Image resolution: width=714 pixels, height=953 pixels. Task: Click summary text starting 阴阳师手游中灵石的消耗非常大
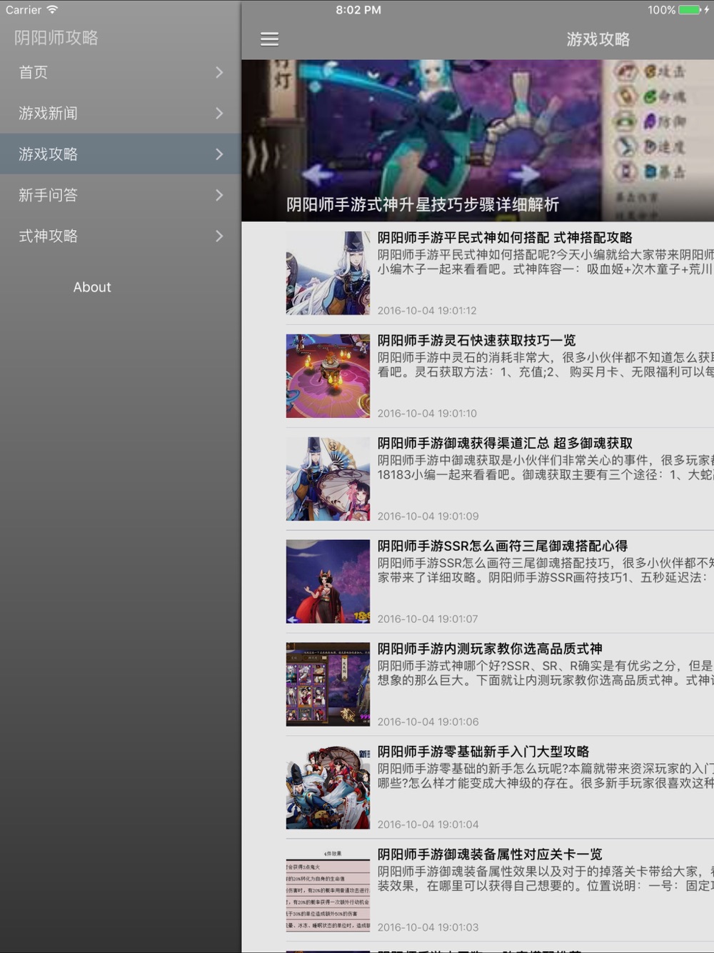(545, 364)
